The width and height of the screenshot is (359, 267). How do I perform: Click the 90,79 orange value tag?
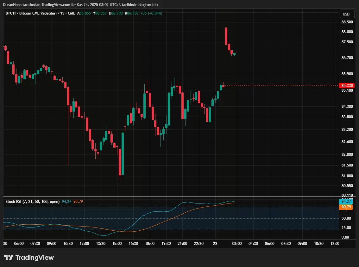coord(346,207)
